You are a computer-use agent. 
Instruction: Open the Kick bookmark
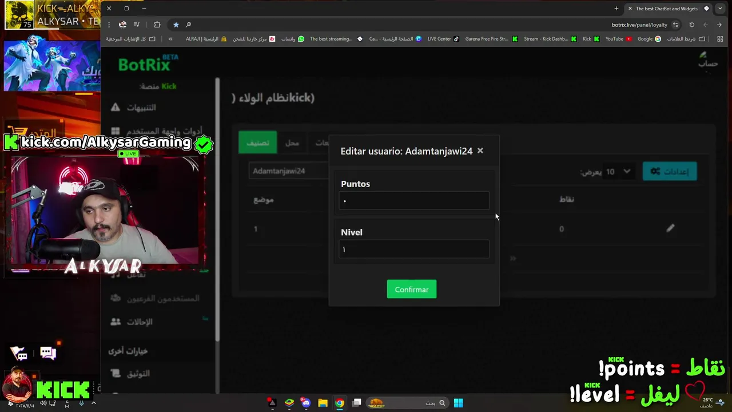tap(591, 39)
